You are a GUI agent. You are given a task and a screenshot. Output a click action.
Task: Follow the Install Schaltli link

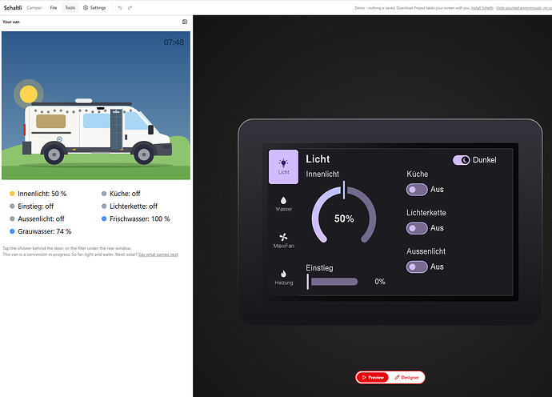482,8
